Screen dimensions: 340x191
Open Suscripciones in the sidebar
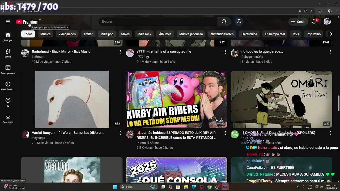(x=8, y=70)
